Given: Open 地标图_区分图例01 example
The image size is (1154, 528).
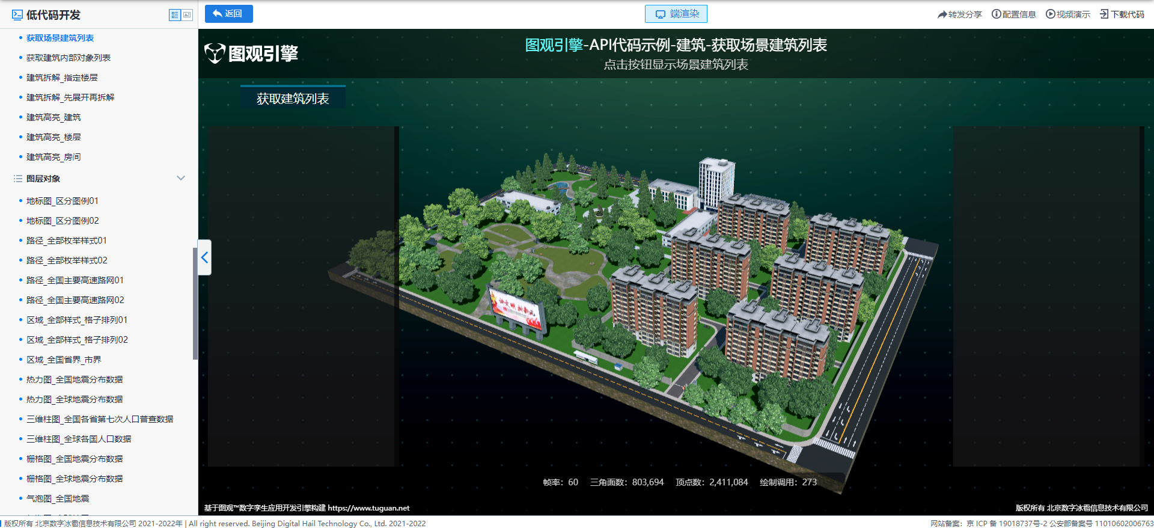Looking at the screenshot, I should tap(63, 201).
